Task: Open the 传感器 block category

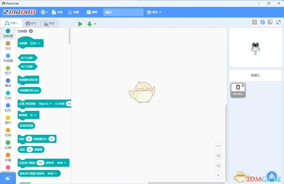Action: pos(8,56)
